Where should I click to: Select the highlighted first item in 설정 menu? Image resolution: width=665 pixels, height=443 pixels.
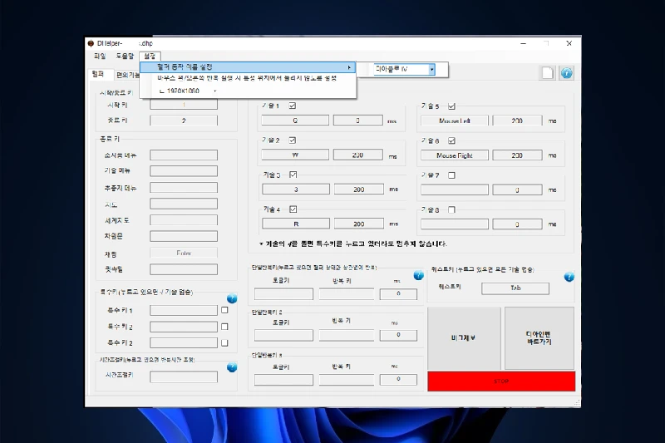(248, 67)
